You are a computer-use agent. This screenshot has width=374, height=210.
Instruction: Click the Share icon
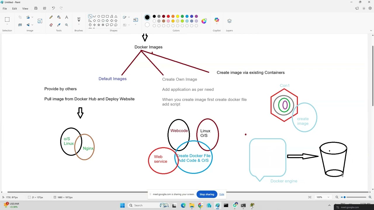coord(44,8)
